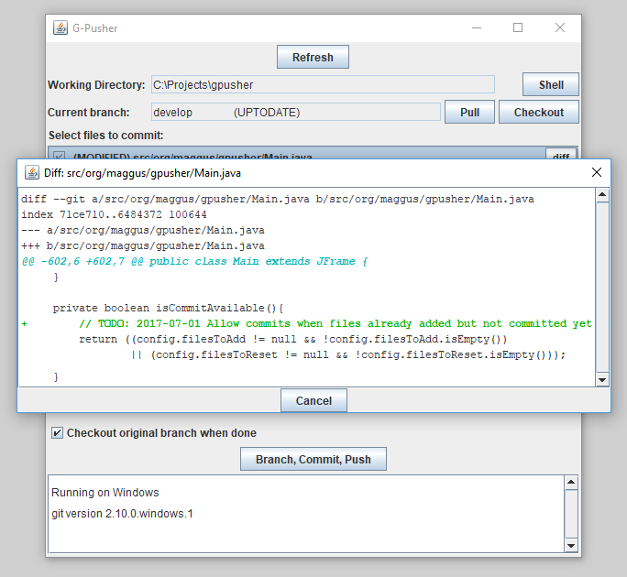Uncheck the Main.java file checkbox
The height and width of the screenshot is (577, 627).
coord(59,157)
